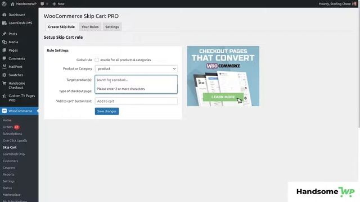The image size is (360, 202).
Task: Open comments bubble in admin bar
Action: [42, 4]
